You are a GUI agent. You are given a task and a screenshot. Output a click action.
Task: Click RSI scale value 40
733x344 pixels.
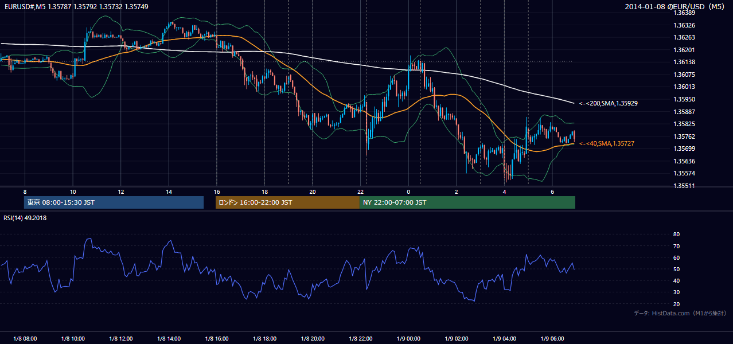point(676,280)
